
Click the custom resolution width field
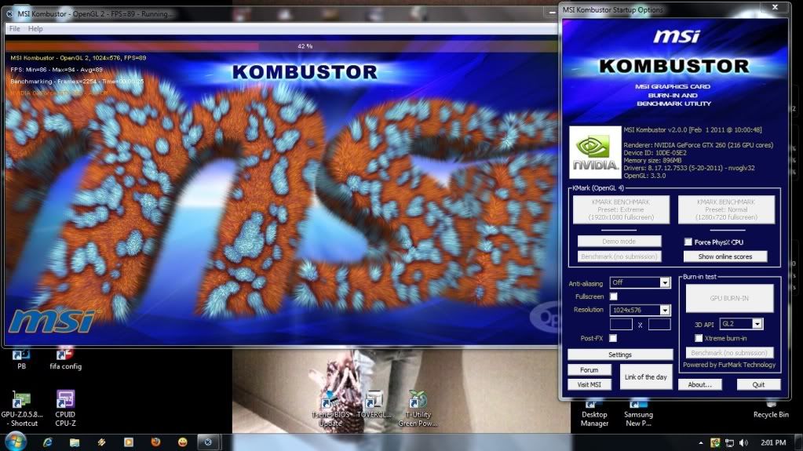(621, 324)
